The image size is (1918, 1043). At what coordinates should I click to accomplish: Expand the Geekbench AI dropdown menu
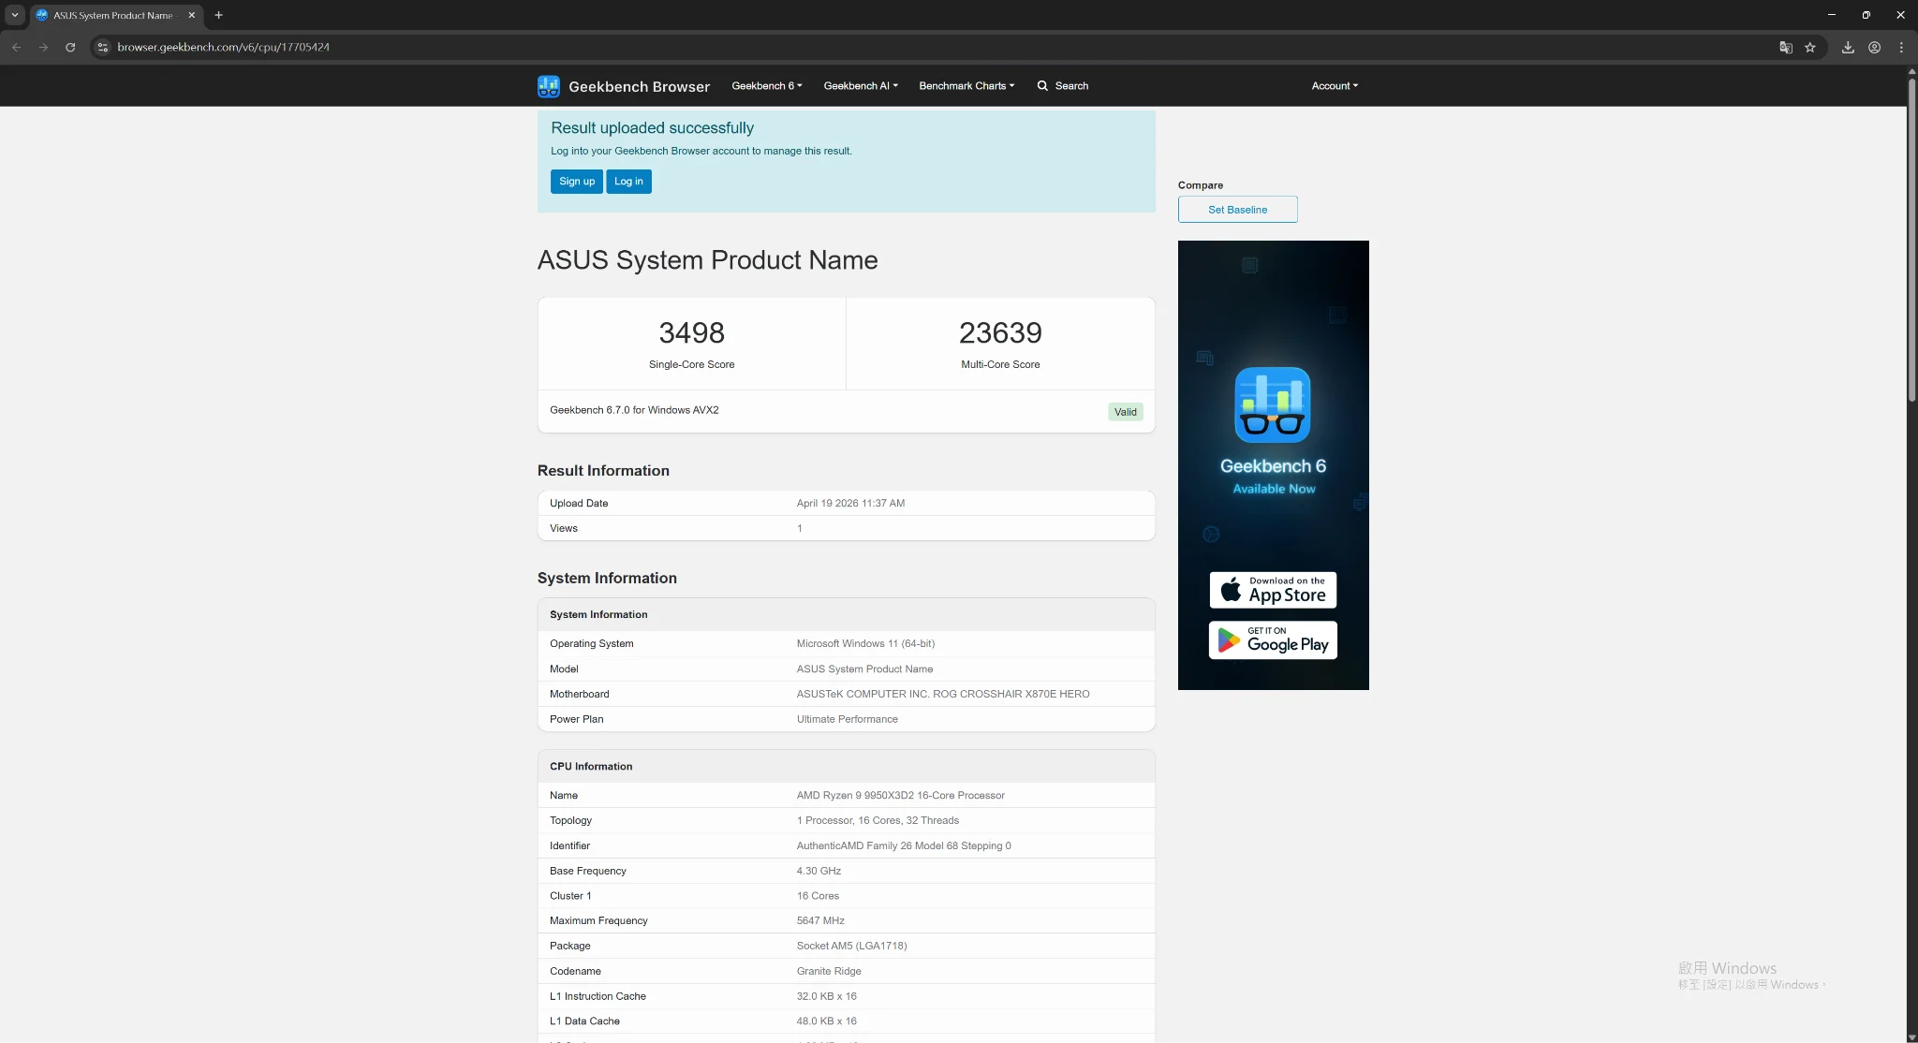click(860, 86)
